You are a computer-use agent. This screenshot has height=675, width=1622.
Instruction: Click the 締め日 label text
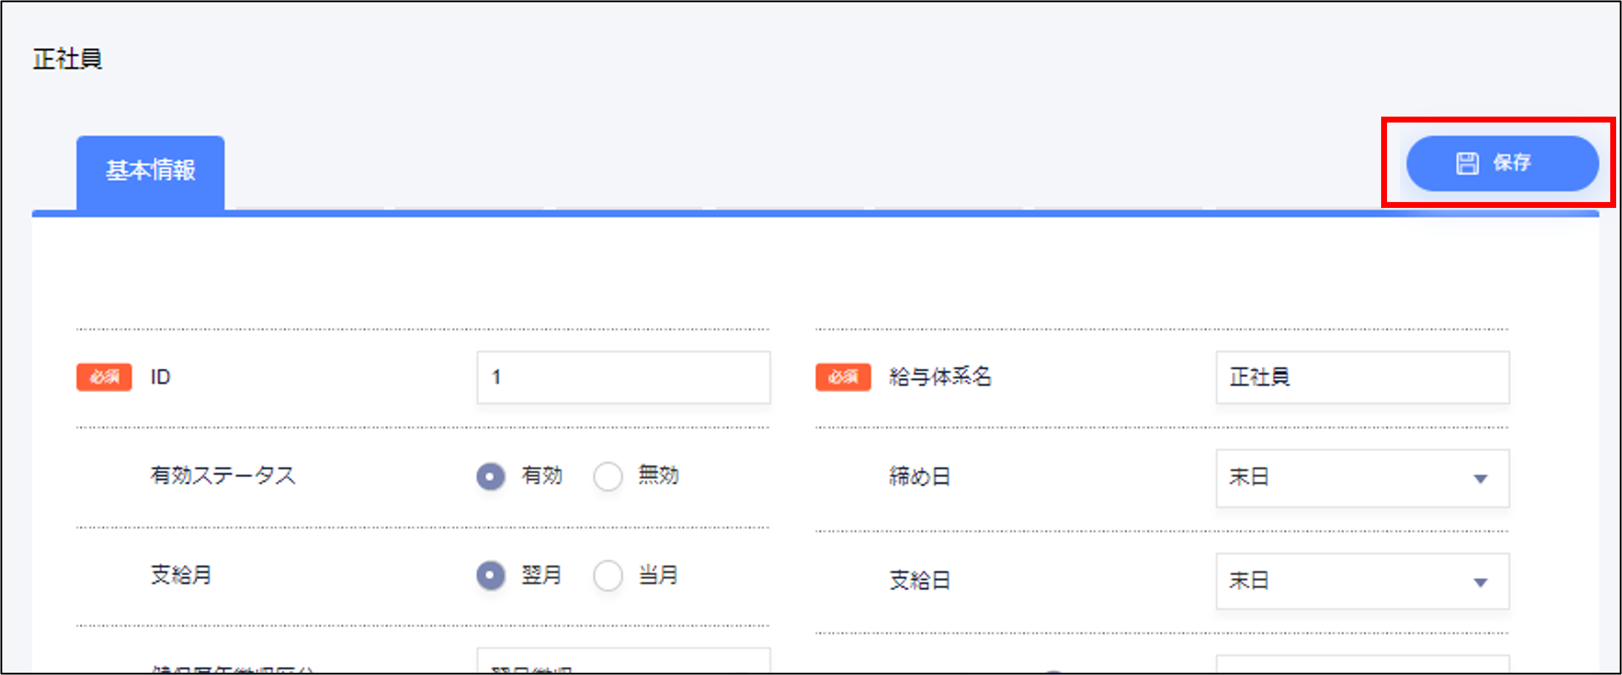click(x=919, y=477)
